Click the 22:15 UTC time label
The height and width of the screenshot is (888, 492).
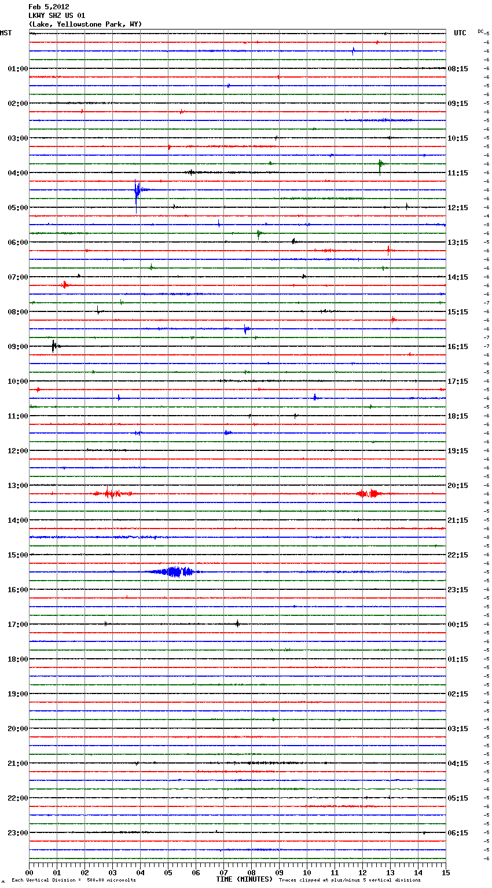pyautogui.click(x=458, y=555)
